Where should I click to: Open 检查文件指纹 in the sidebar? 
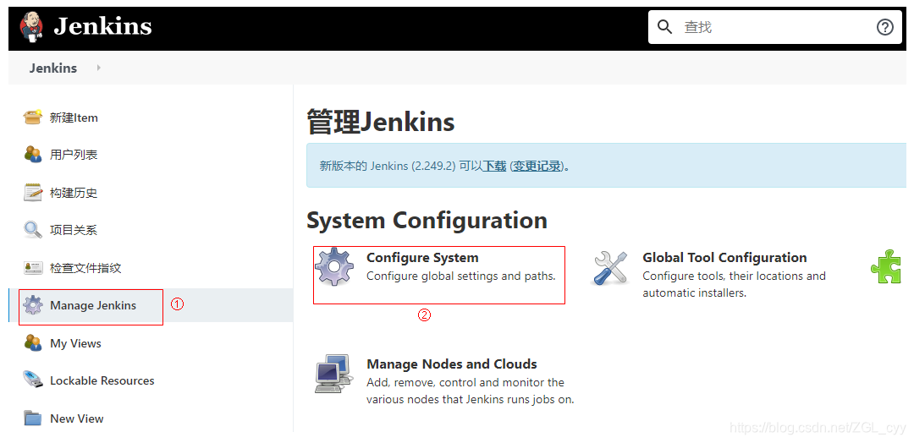(x=85, y=268)
